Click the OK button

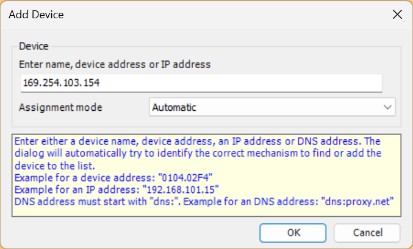[x=293, y=233]
